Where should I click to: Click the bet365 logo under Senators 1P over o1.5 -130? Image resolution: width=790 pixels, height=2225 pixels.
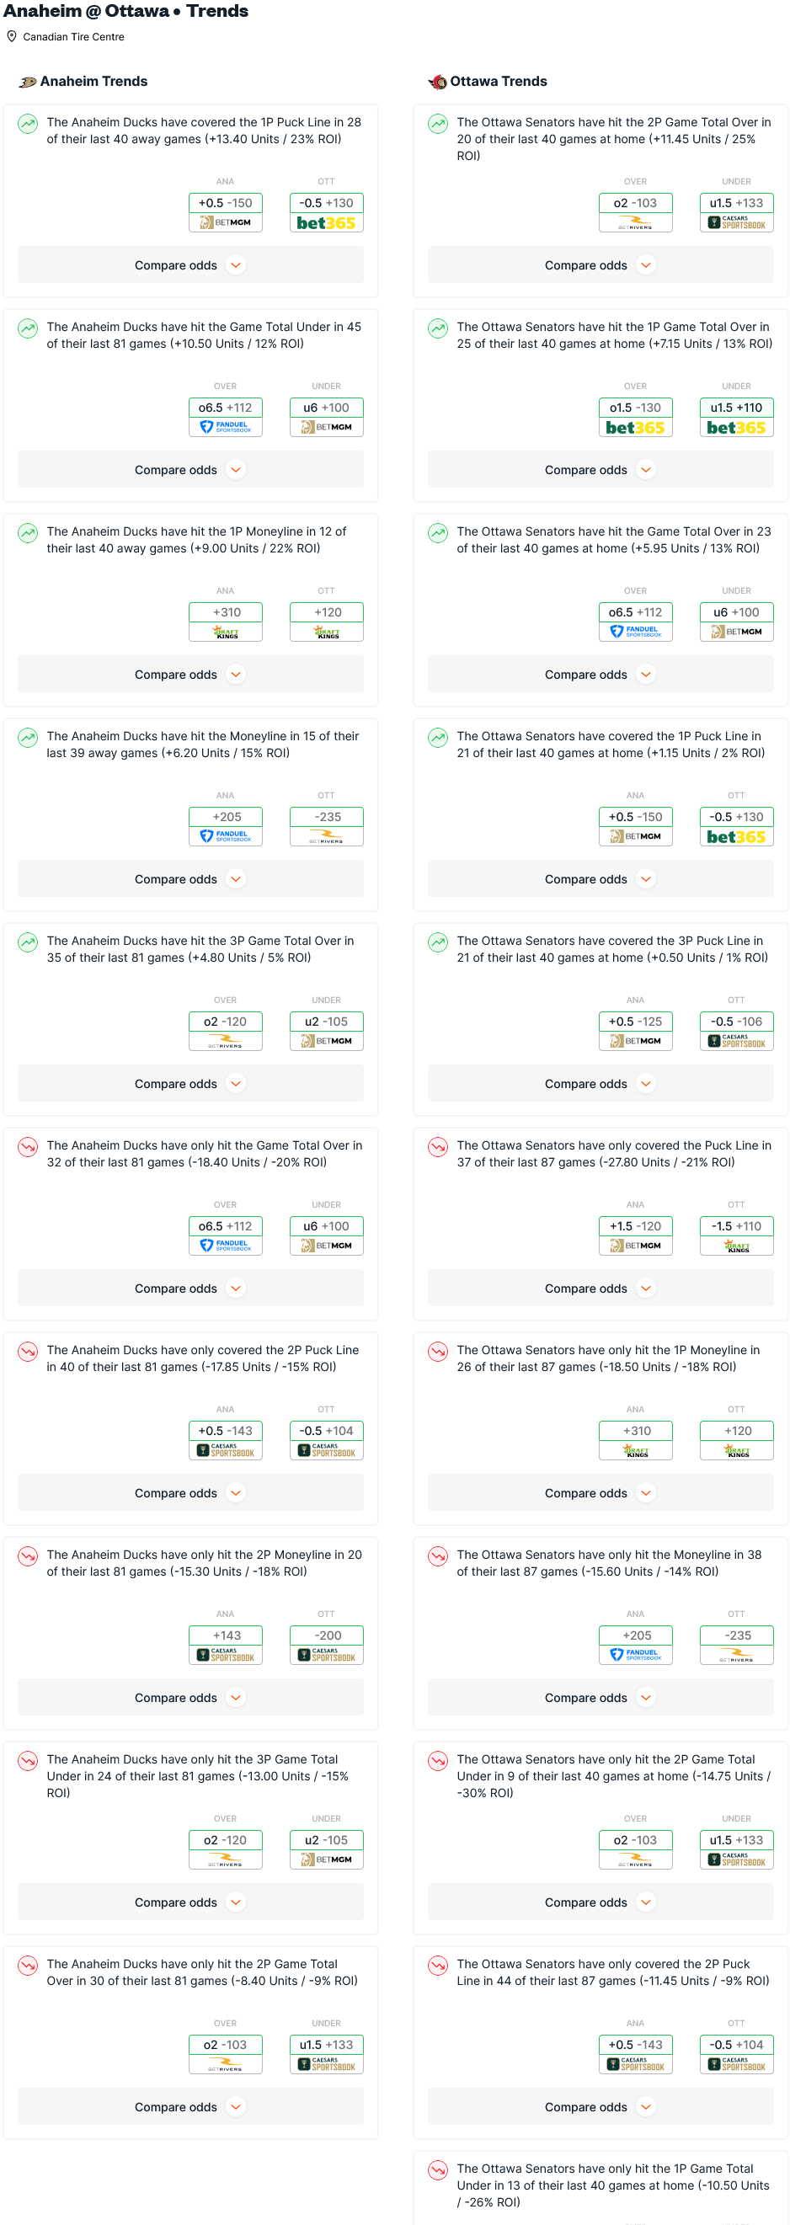coord(634,428)
